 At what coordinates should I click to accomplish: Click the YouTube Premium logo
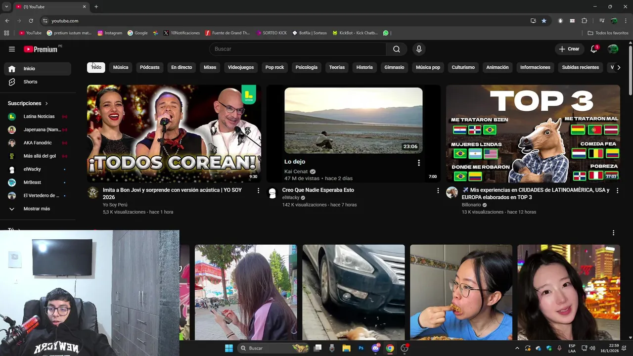[42, 49]
